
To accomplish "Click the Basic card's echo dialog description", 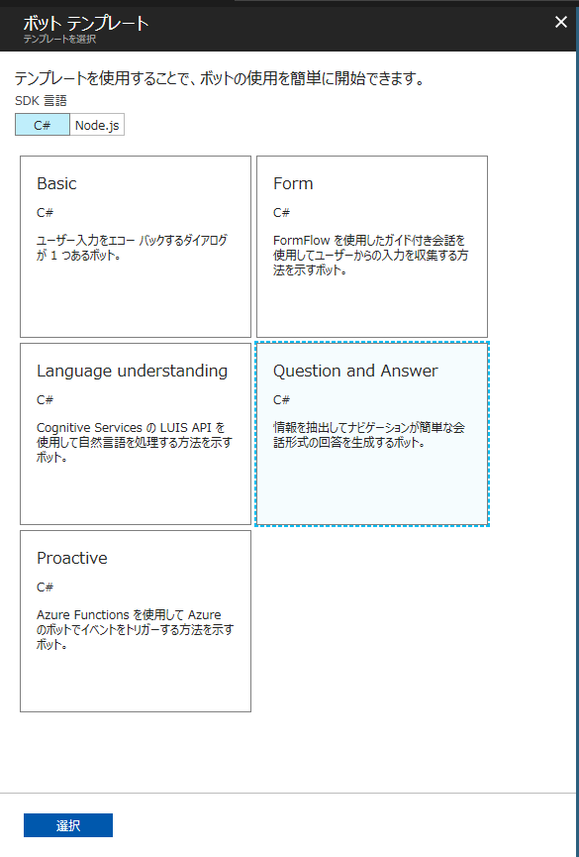I will pos(133,248).
